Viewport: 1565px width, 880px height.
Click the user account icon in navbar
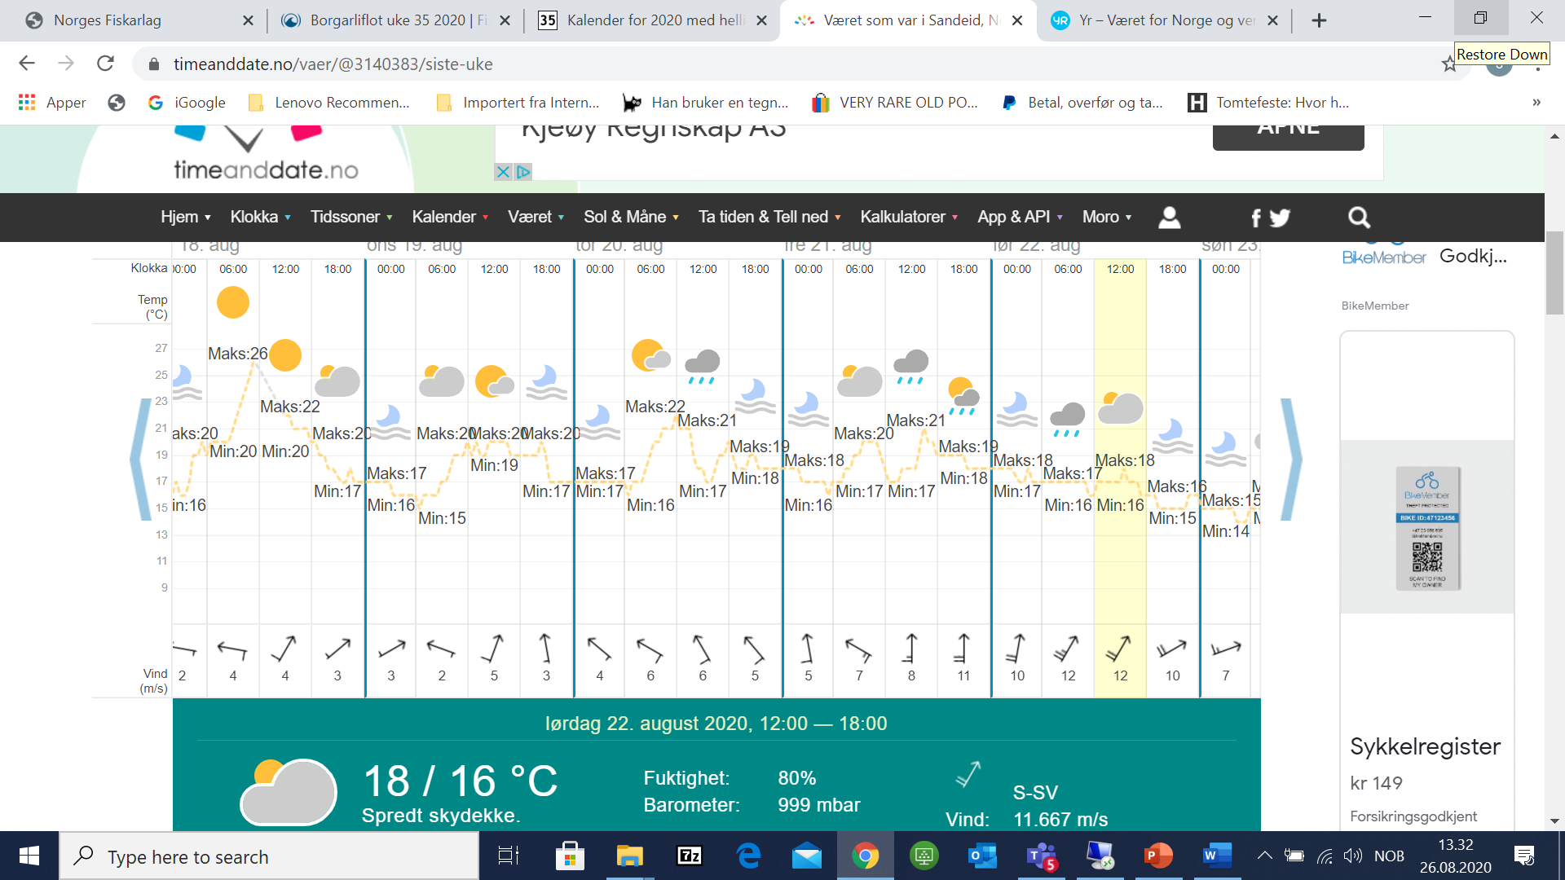coord(1169,218)
